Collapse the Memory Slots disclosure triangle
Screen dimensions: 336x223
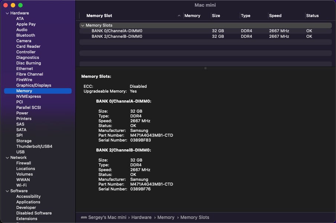pos(82,26)
